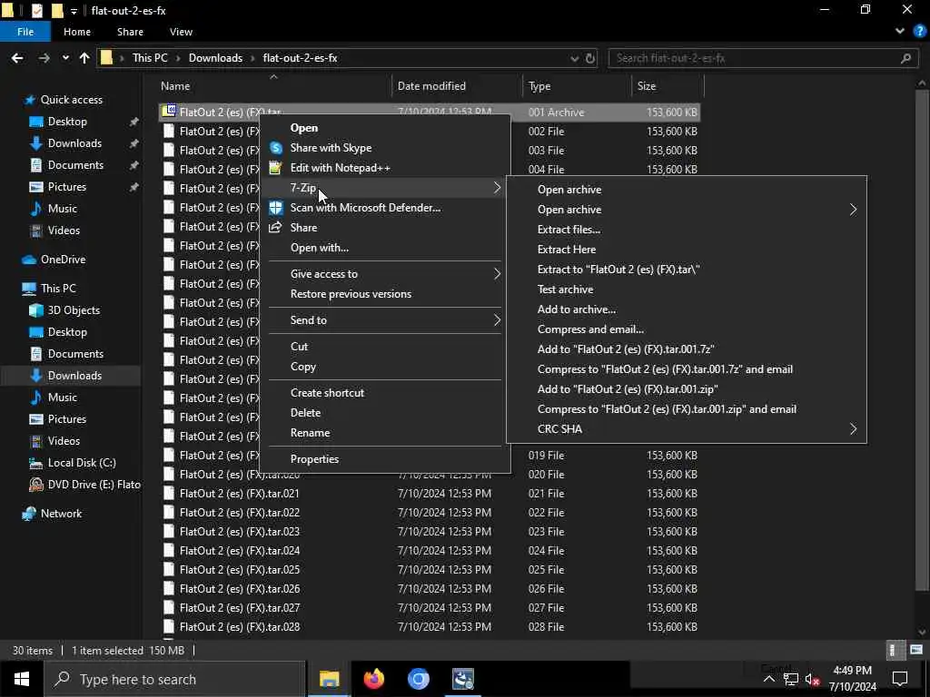
Task: Open the File ribbon tab
Action: tap(25, 32)
